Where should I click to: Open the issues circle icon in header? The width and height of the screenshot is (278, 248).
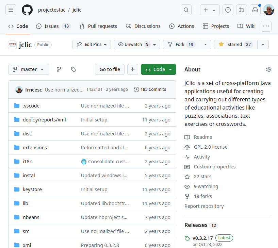tap(228, 10)
